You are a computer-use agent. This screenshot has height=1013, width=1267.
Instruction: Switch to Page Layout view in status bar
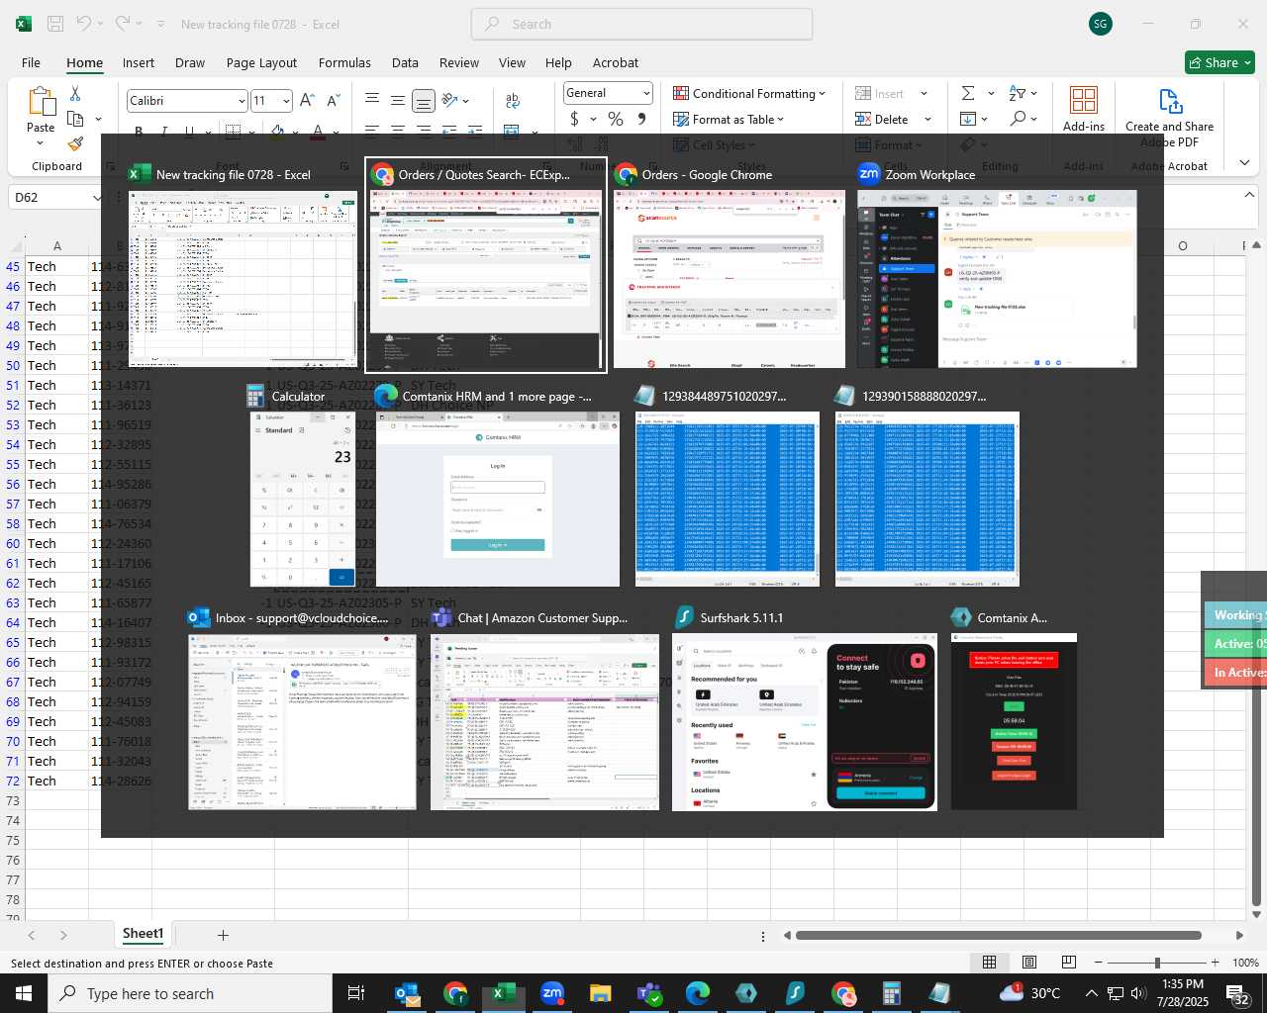[1028, 963]
